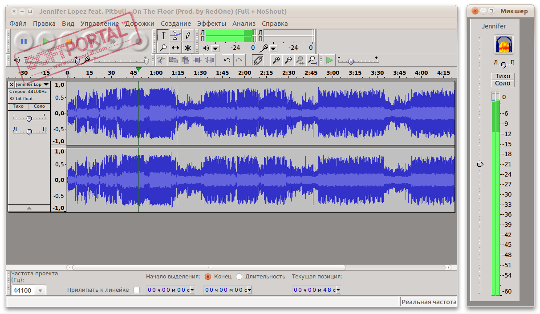Open the playback meter dropdown arrow

point(215,48)
